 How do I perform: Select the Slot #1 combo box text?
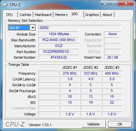pos(19,28)
